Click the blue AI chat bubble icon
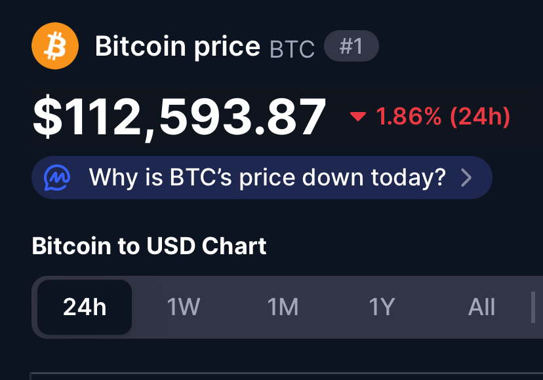The height and width of the screenshot is (380, 543). click(57, 177)
